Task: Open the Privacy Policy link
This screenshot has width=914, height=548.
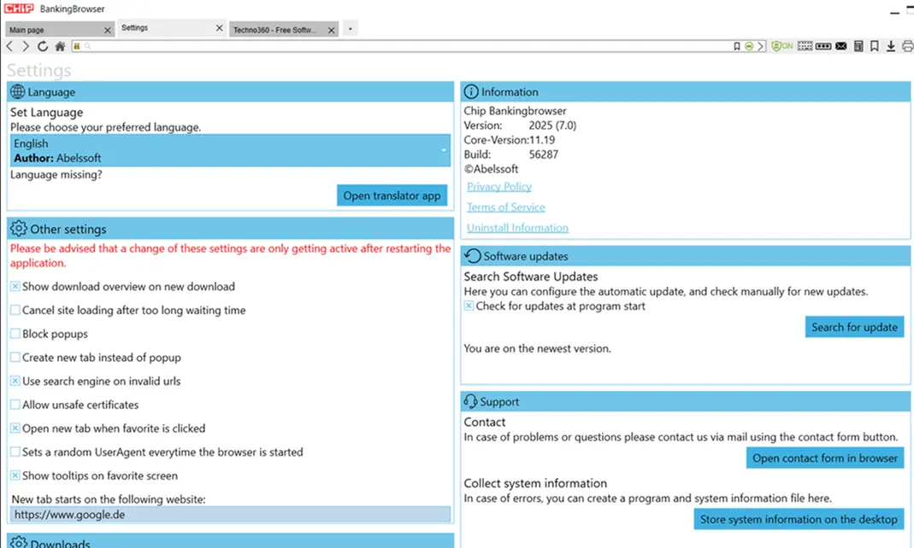Action: (499, 186)
